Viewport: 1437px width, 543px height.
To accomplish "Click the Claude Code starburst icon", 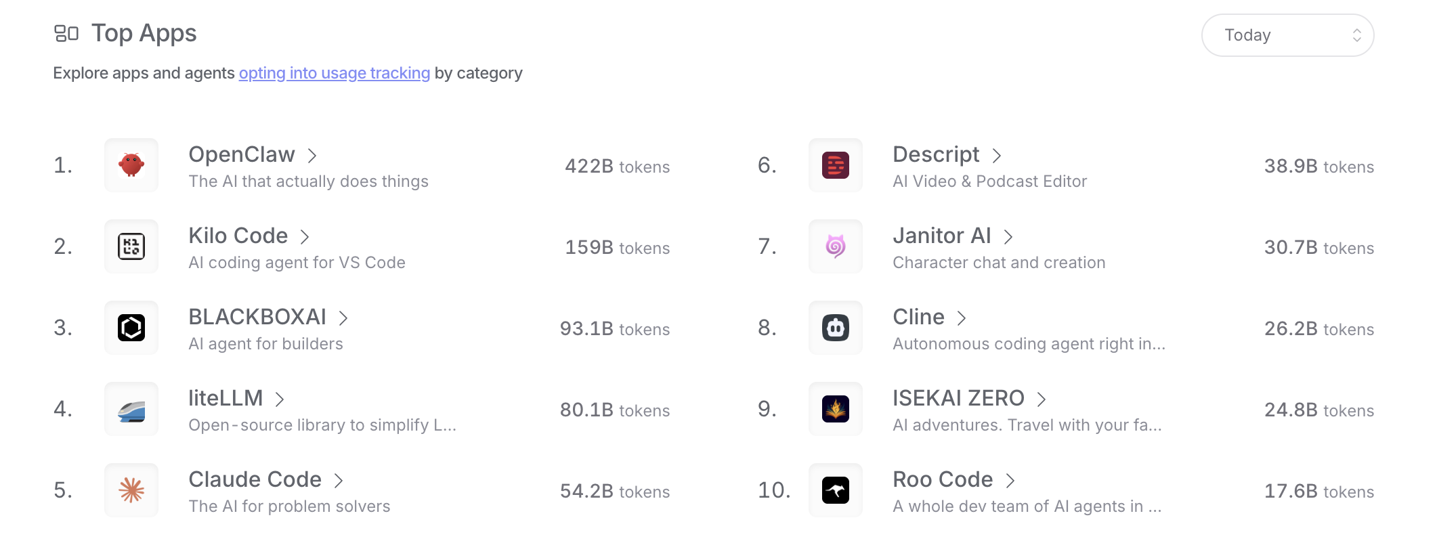I will (x=131, y=490).
